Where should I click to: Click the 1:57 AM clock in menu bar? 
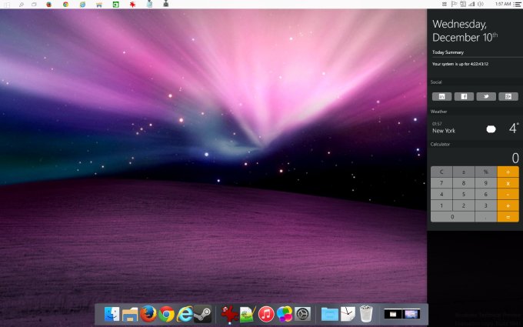pyautogui.click(x=502, y=4)
